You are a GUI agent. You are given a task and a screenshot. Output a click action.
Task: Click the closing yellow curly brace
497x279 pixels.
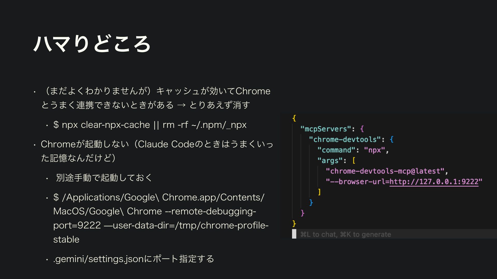point(294,223)
